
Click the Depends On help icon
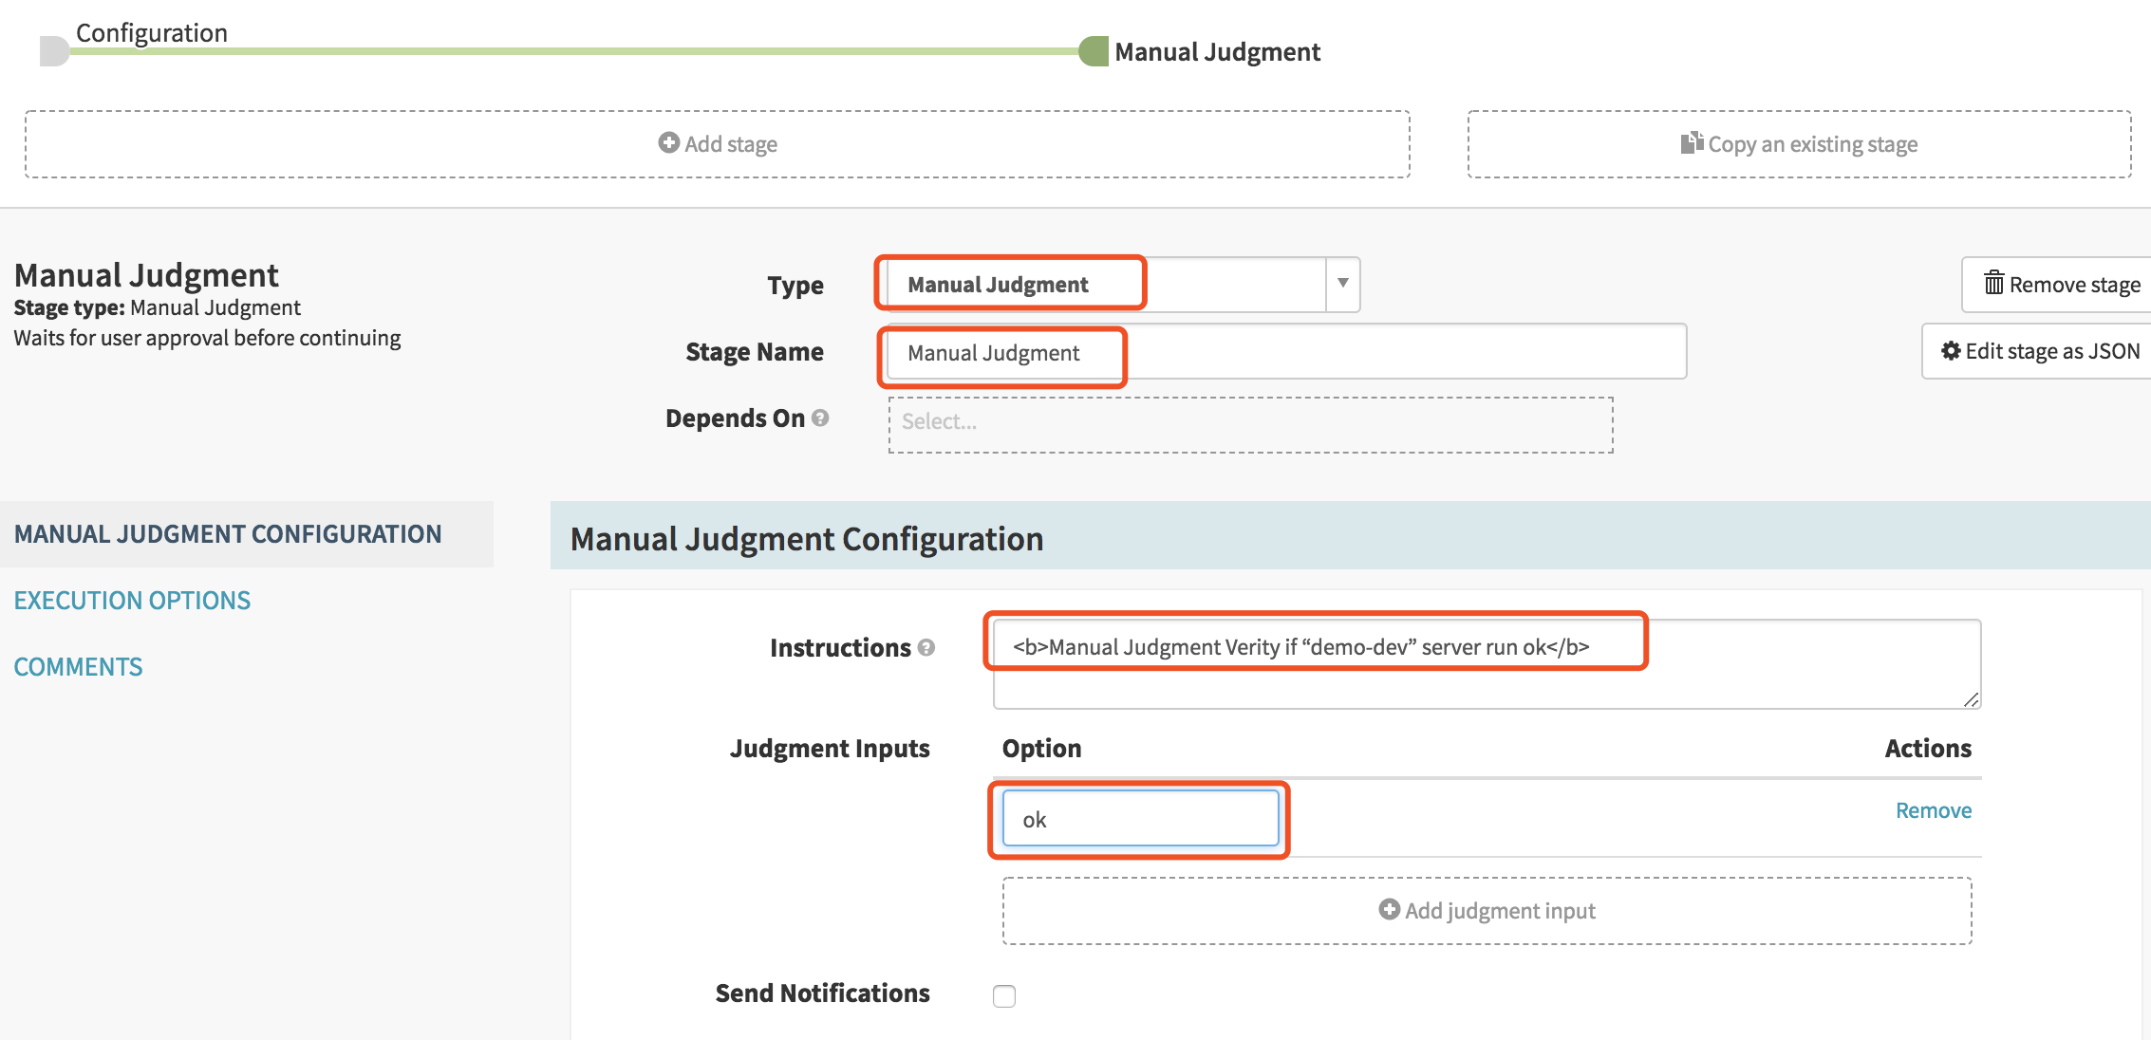click(x=820, y=418)
